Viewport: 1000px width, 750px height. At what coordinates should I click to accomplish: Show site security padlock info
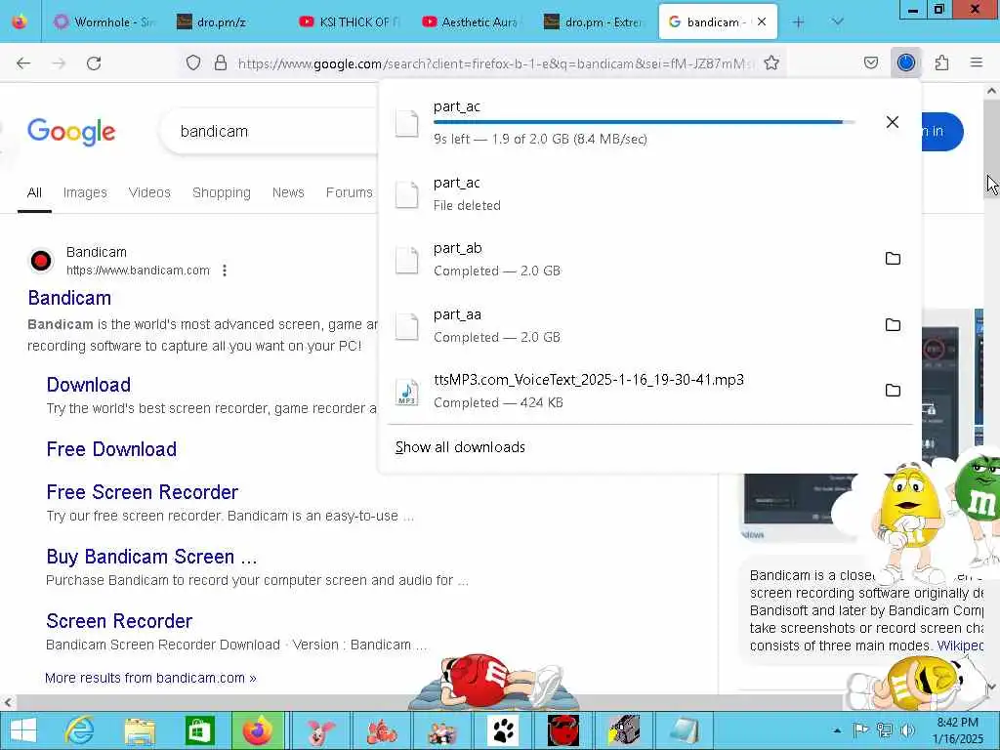click(221, 63)
